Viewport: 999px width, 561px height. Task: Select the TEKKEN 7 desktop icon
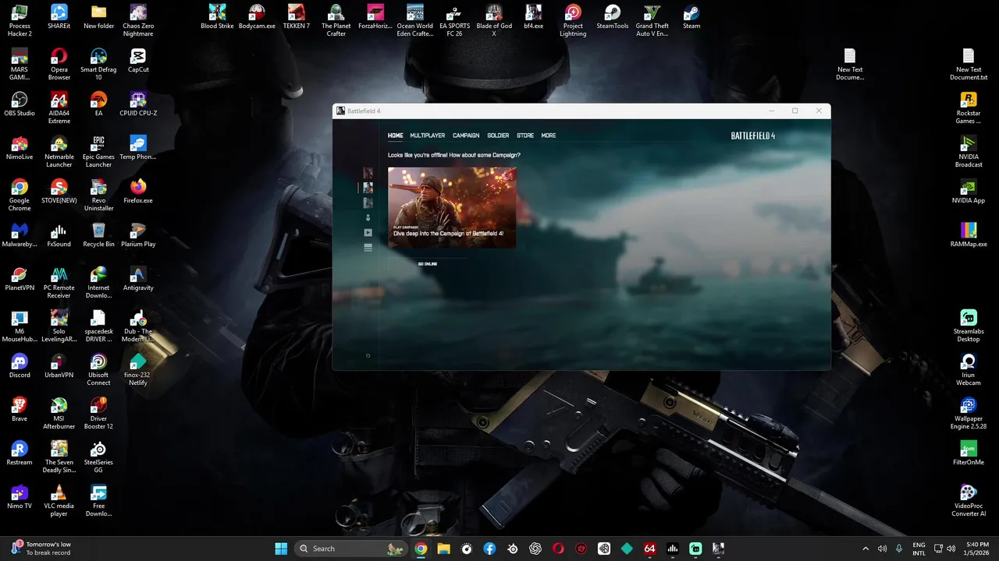(297, 17)
